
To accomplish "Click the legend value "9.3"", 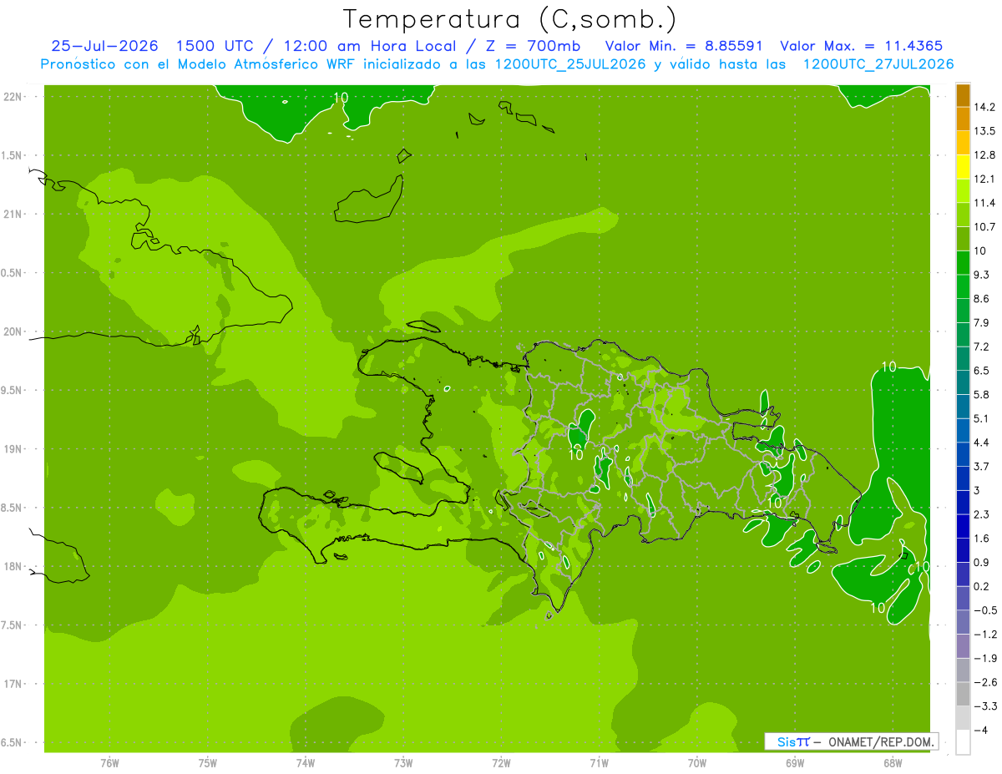I will (x=982, y=275).
